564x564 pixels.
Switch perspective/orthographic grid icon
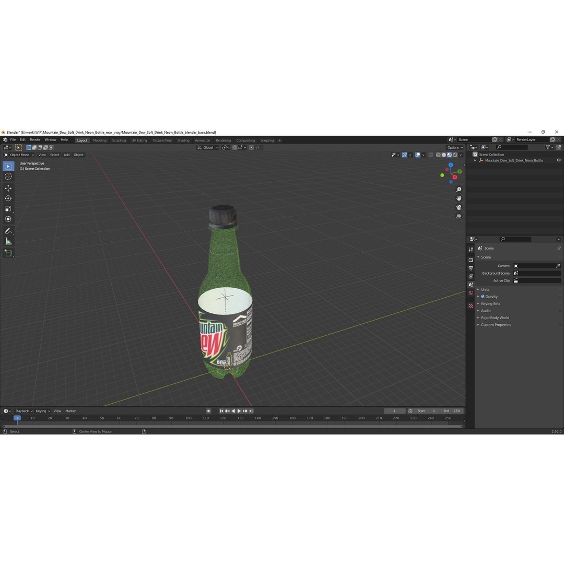click(459, 217)
